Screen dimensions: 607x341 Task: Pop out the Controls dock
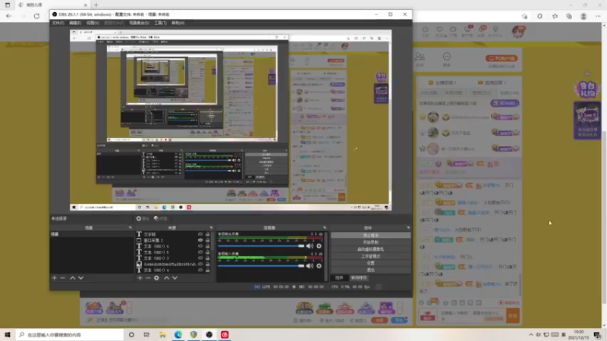point(408,227)
